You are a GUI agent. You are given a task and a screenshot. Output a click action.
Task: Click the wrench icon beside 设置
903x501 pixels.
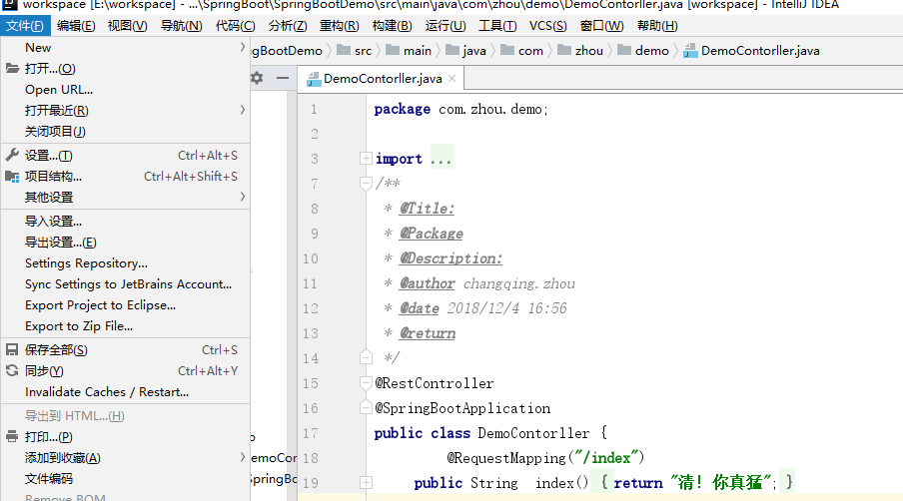(x=12, y=155)
